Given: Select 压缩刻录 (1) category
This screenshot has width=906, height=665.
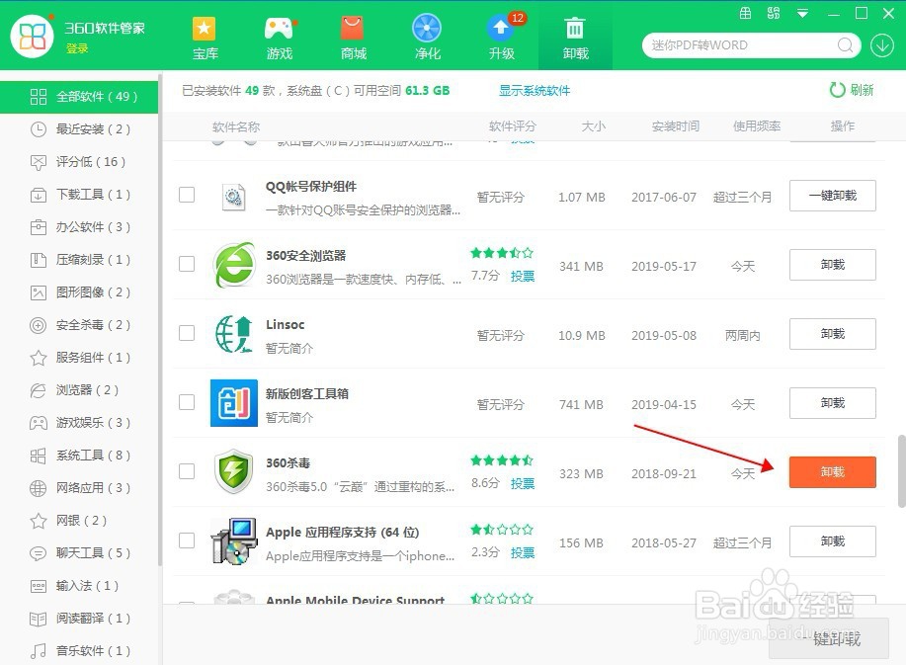Looking at the screenshot, I should click(x=80, y=260).
